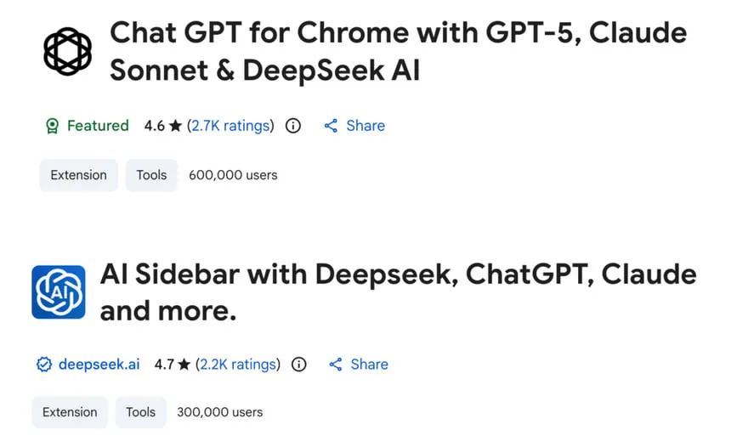Click the Featured label text

coord(98,126)
